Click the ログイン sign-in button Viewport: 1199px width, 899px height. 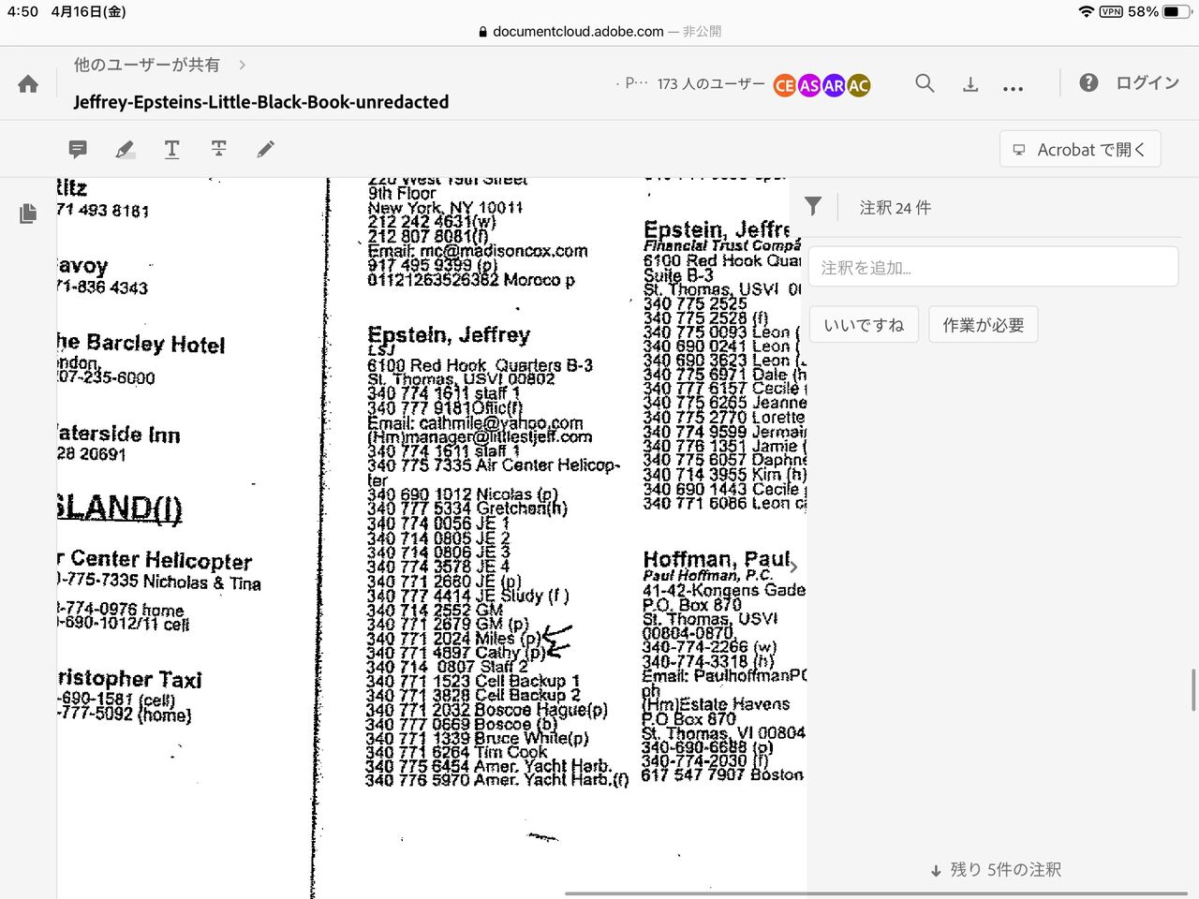coord(1147,83)
